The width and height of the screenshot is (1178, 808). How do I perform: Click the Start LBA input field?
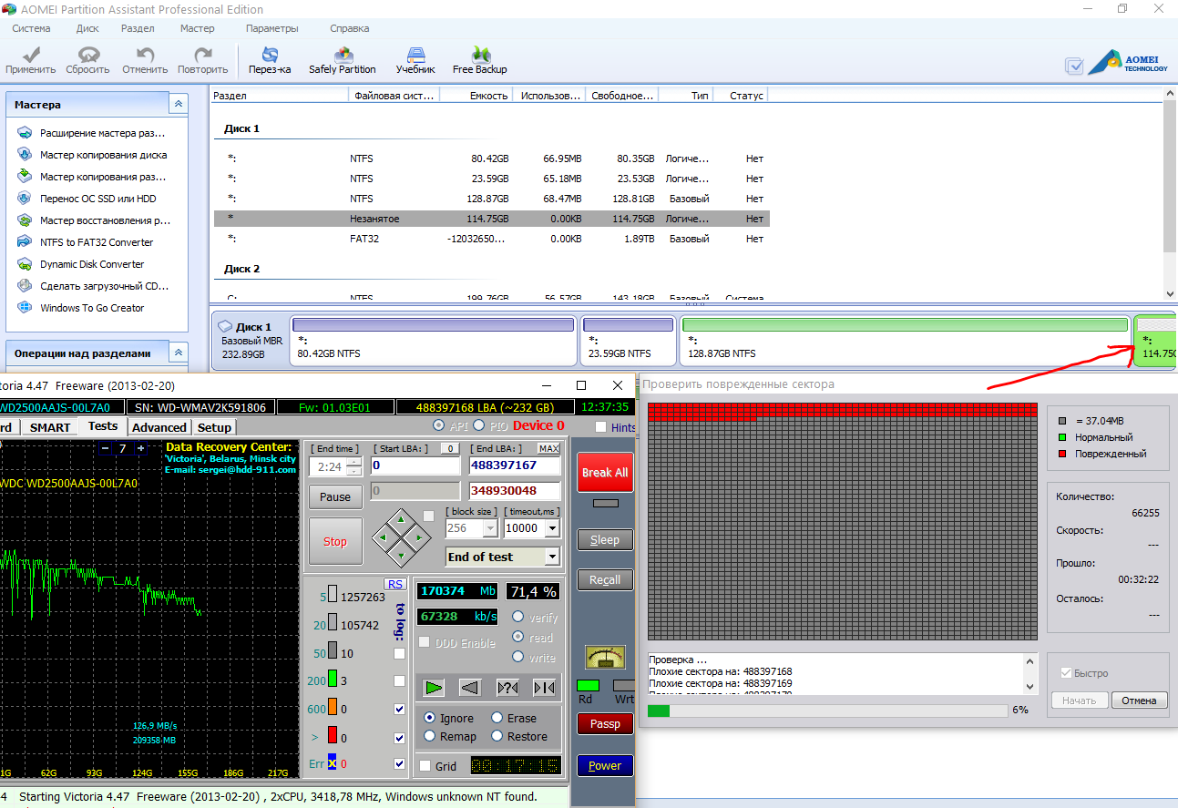[415, 465]
